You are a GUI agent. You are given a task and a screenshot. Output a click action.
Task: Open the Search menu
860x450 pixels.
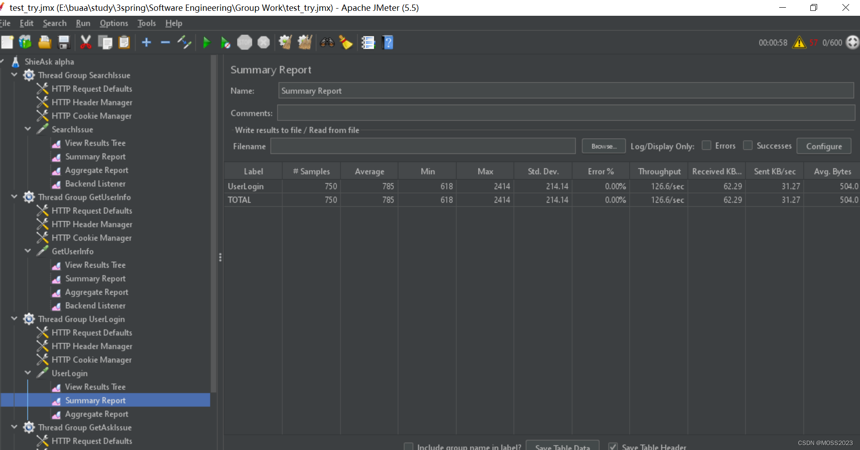(x=55, y=23)
